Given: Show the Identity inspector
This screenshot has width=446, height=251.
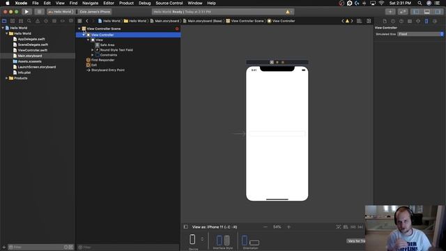Looking at the screenshot, I should 410,21.
